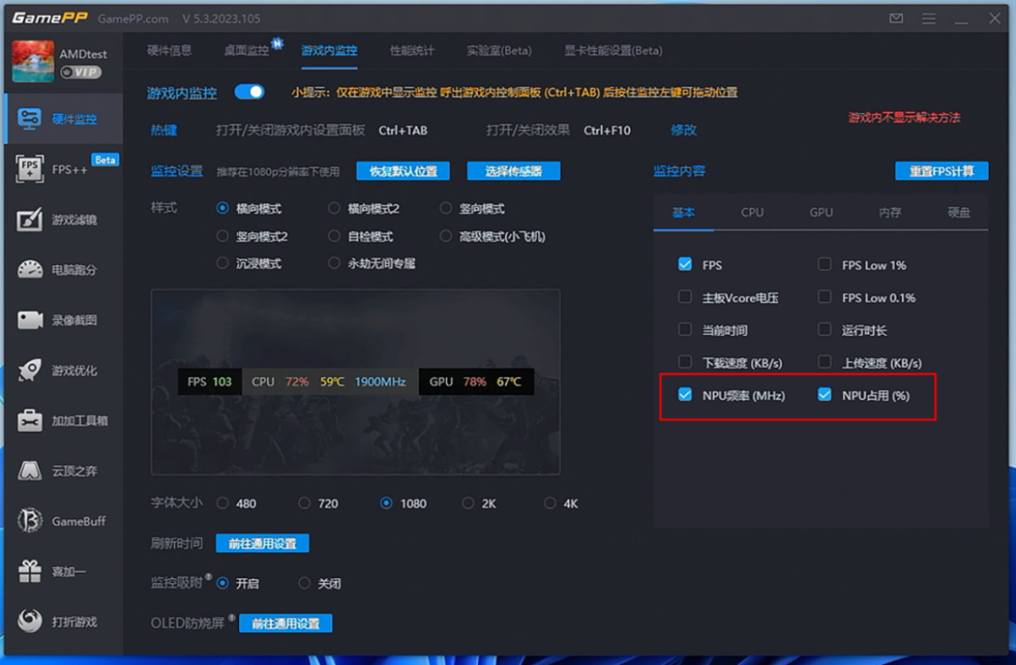Switch to 性能统计 top tab

tap(412, 51)
